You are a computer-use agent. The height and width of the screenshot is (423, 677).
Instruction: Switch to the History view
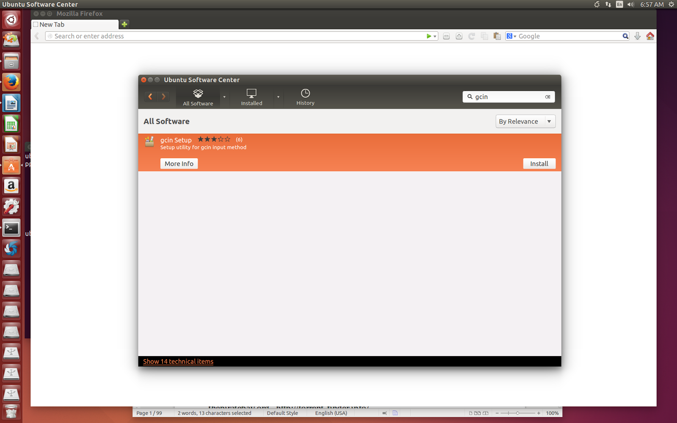pyautogui.click(x=305, y=97)
